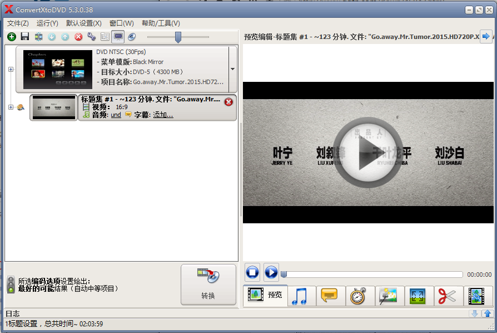Click the titleset video thumbnail

click(53, 107)
